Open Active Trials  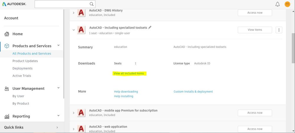22,76
